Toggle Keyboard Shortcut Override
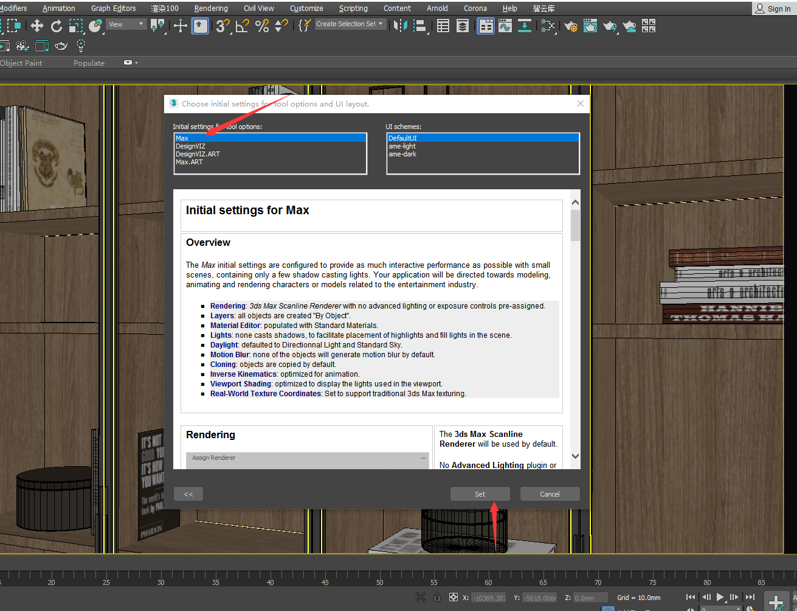Viewport: 797px width, 611px height. coord(200,26)
